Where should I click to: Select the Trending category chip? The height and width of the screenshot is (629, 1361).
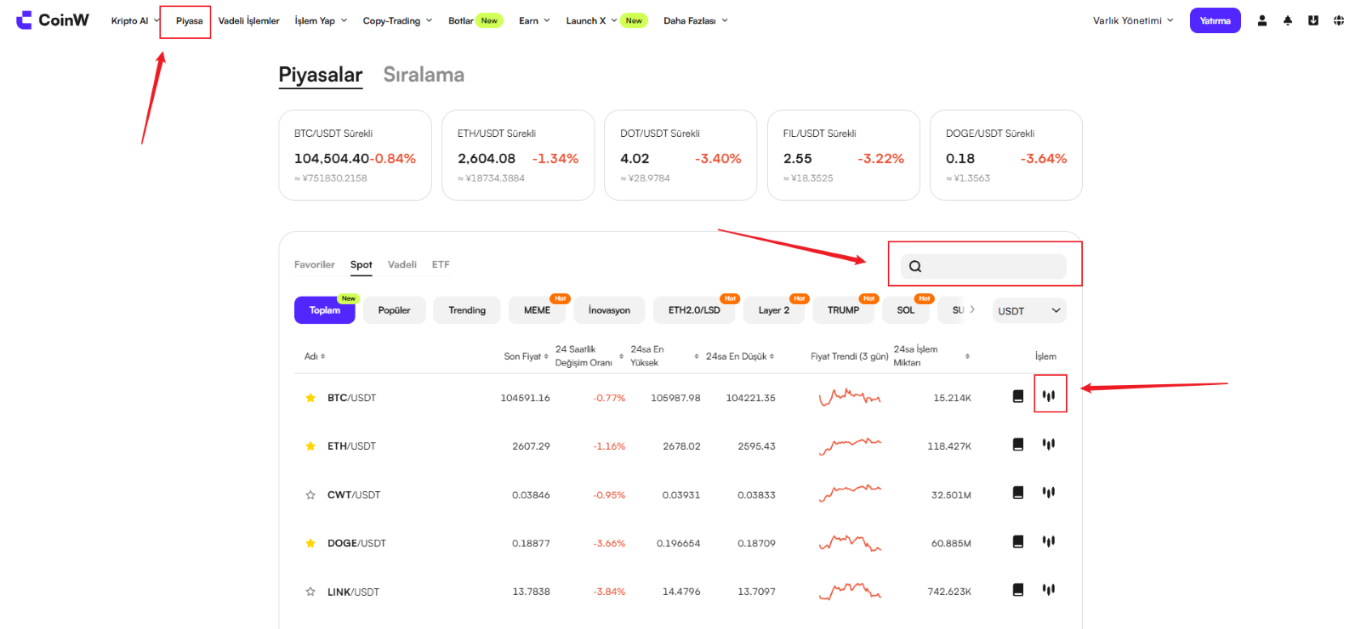pos(468,310)
